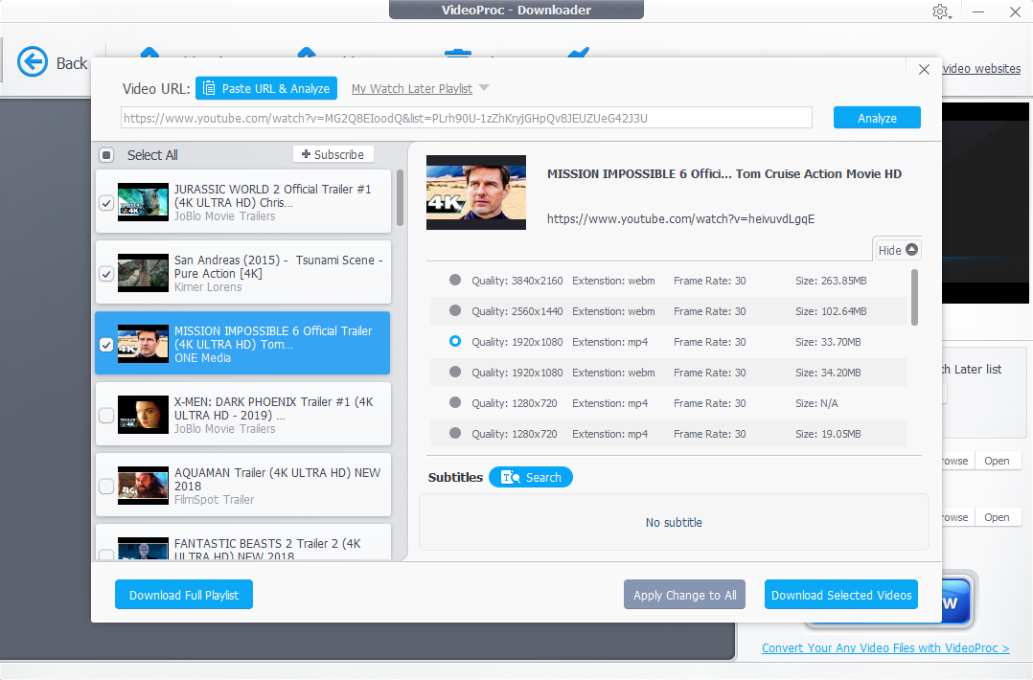
Task: Click the YouTube watch URL text
Action: (x=680, y=218)
